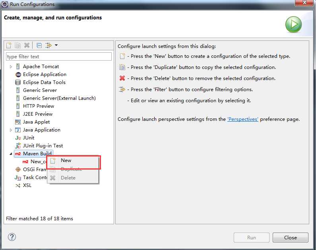
Task: Click the Eclipse Application icon
Action: [18, 74]
